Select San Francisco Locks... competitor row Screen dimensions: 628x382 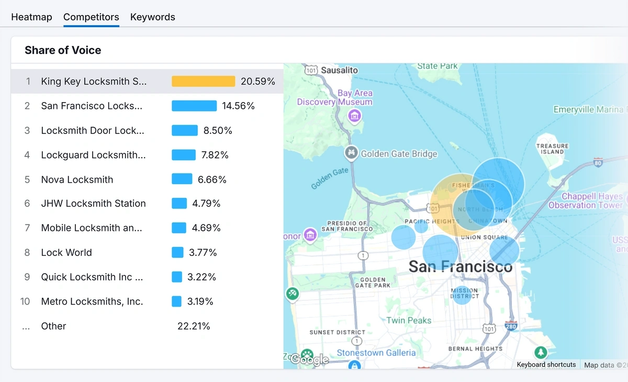point(147,106)
